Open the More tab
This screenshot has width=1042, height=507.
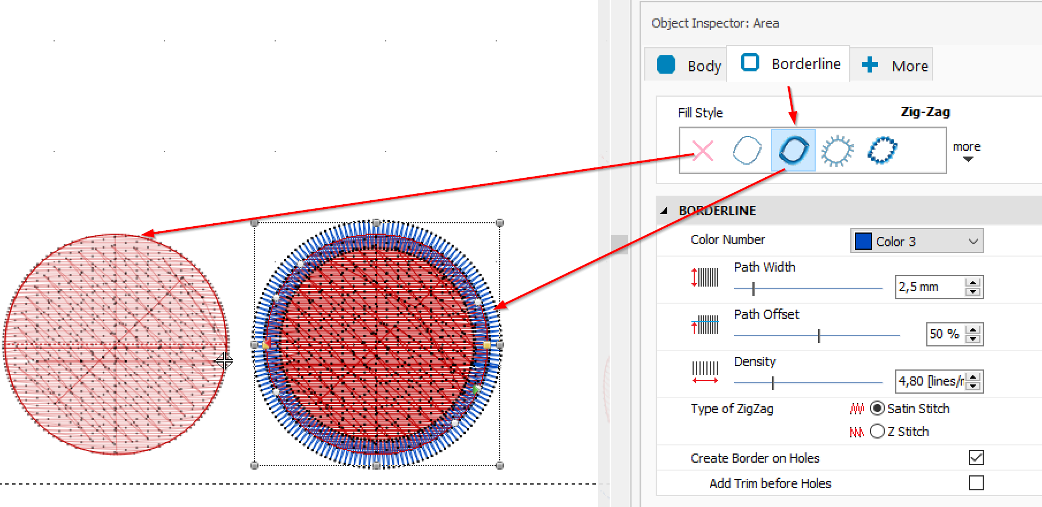pyautogui.click(x=892, y=64)
